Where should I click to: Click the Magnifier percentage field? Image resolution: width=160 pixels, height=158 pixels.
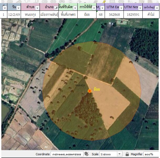point(151,154)
